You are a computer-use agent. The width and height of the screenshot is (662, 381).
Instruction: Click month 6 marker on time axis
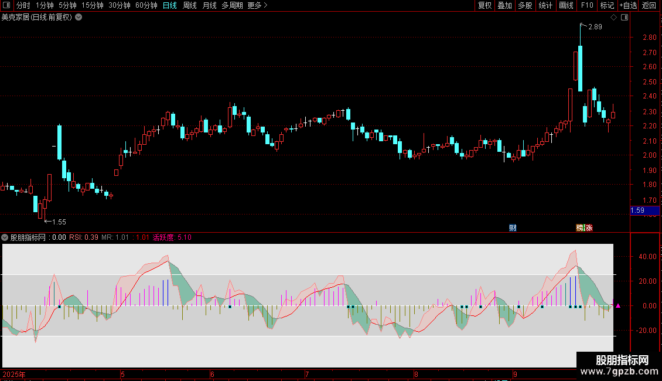pos(212,374)
